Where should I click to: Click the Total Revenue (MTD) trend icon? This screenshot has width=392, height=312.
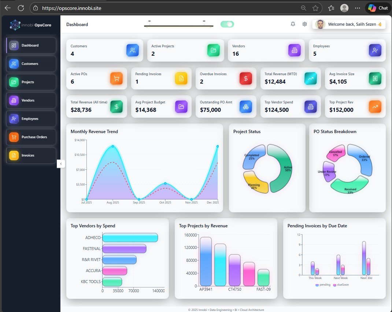point(310,78)
